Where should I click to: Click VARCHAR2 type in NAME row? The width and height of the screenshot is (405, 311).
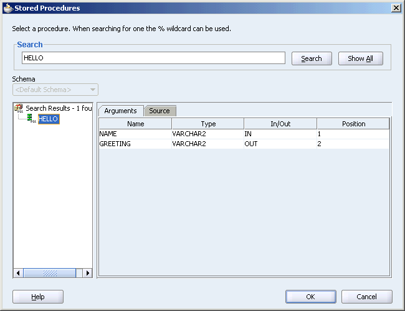coord(208,134)
